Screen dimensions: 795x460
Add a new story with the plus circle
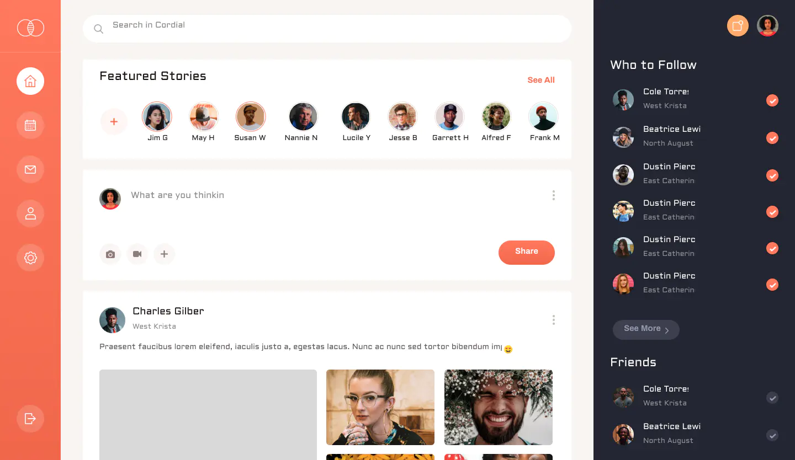pos(114,122)
